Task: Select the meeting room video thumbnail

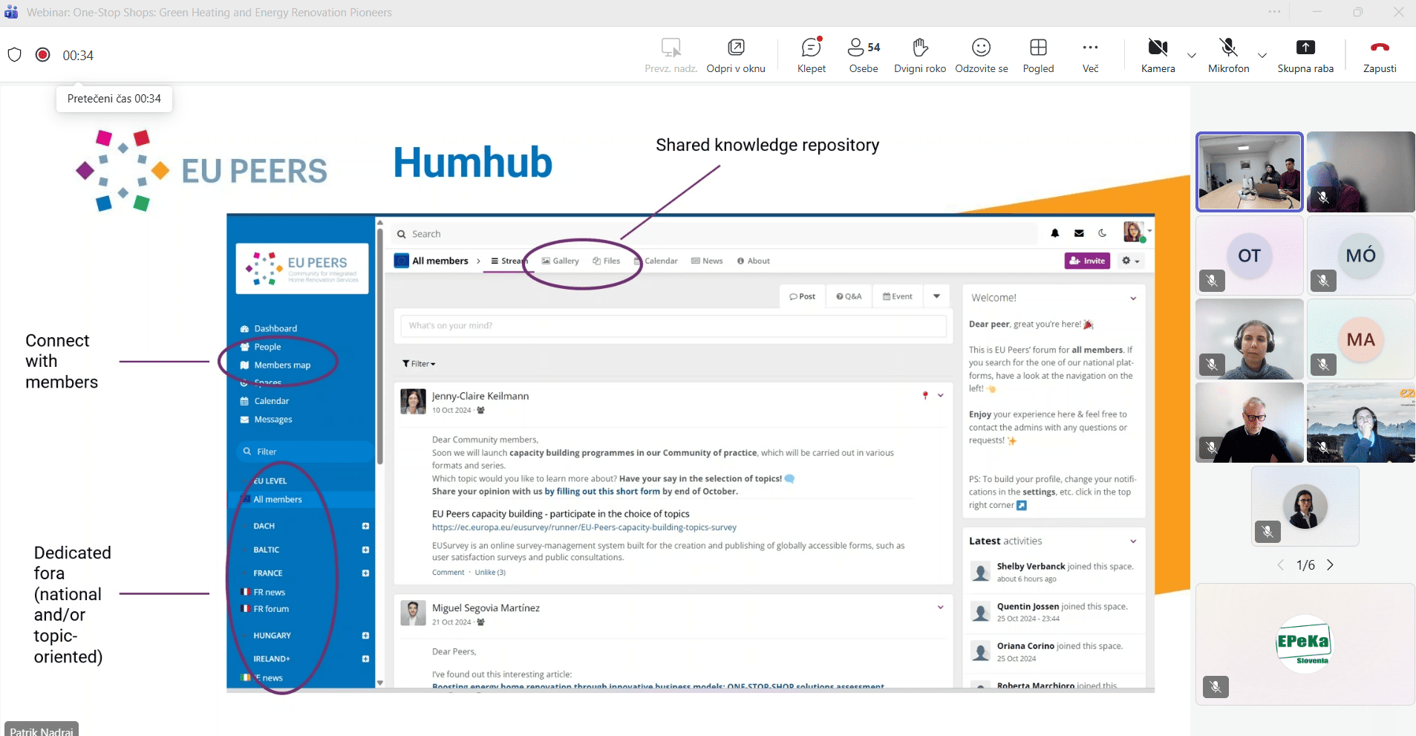Action: pos(1249,172)
